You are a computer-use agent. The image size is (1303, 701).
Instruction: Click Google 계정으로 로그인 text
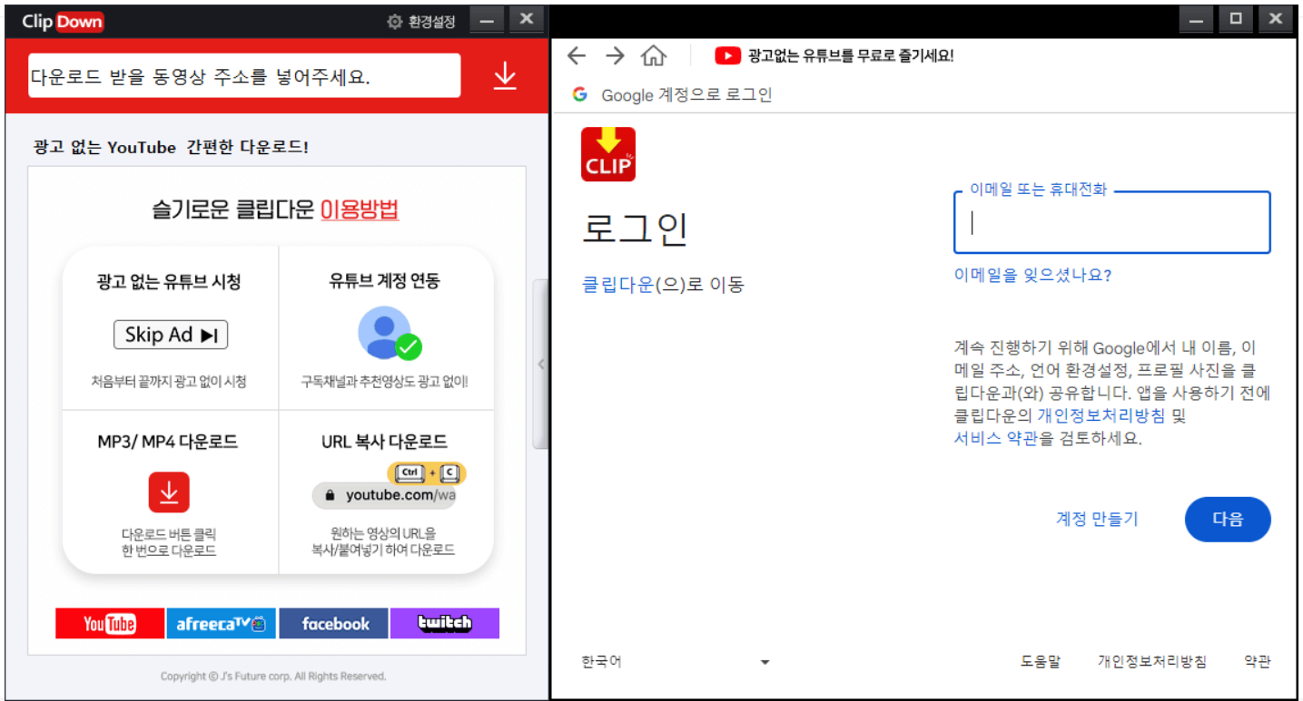(686, 94)
